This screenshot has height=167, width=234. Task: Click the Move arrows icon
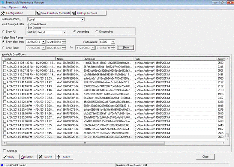point(58,157)
